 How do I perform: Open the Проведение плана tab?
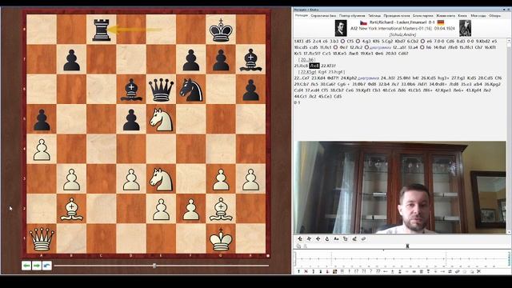point(397,15)
